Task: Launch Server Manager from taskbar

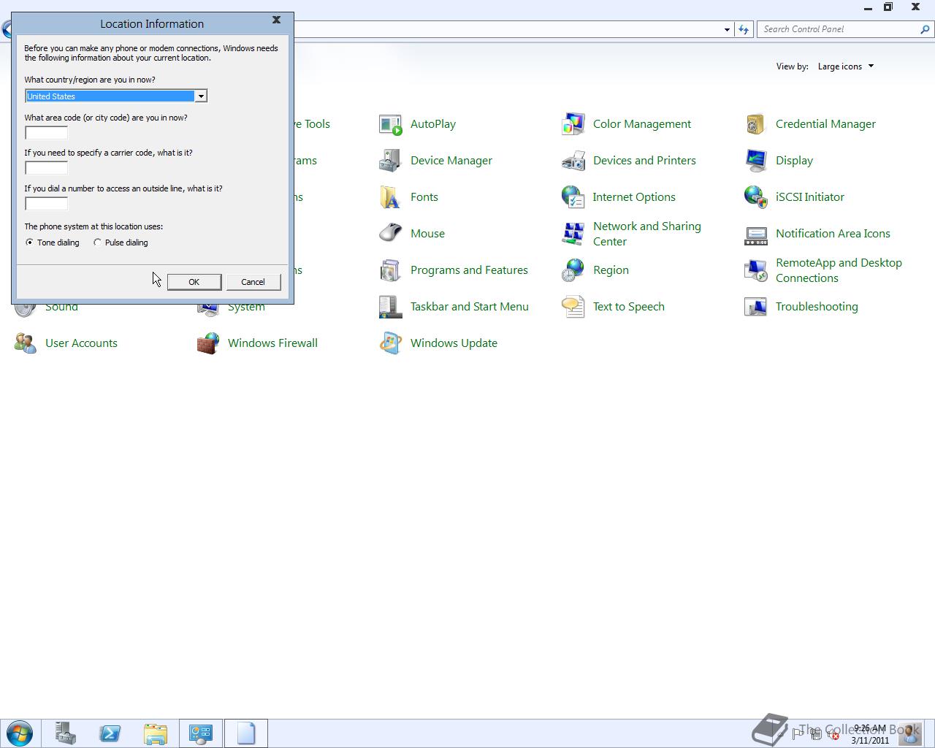Action: pyautogui.click(x=65, y=733)
